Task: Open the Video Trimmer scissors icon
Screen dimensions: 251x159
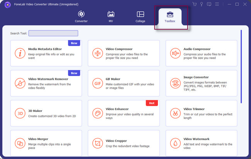Action: (175, 113)
